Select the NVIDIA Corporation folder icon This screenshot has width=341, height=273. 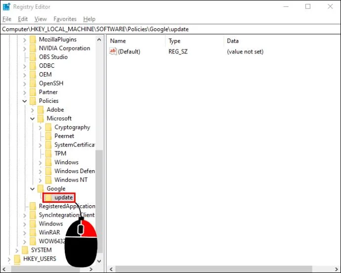33,48
